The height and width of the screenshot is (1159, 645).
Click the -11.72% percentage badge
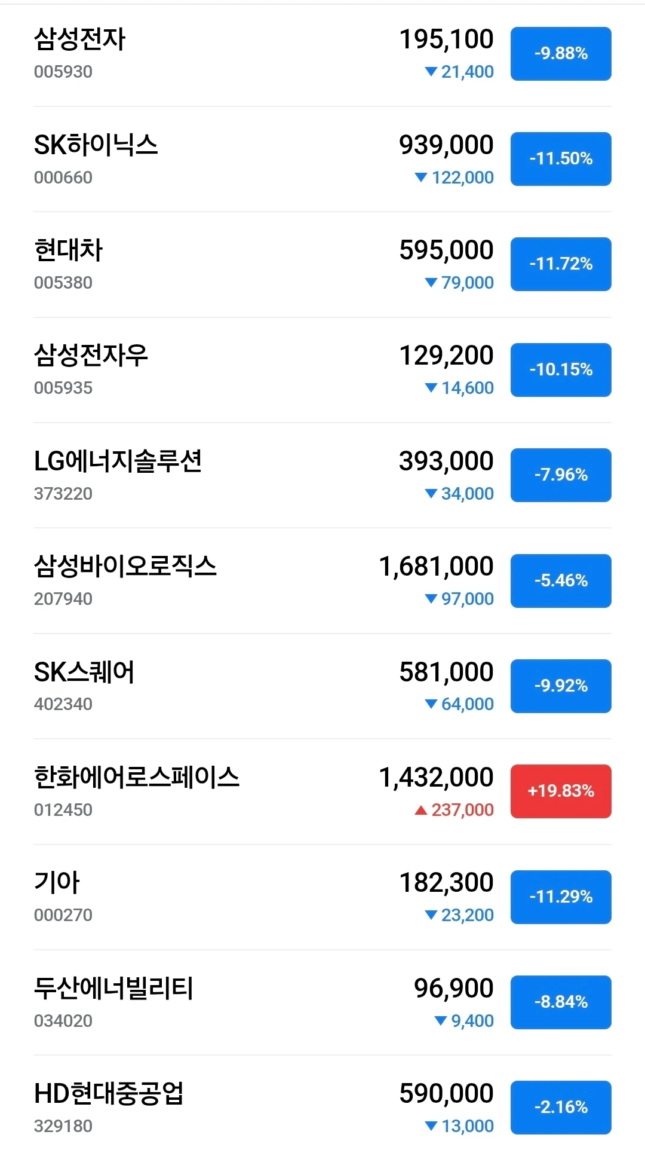561,264
